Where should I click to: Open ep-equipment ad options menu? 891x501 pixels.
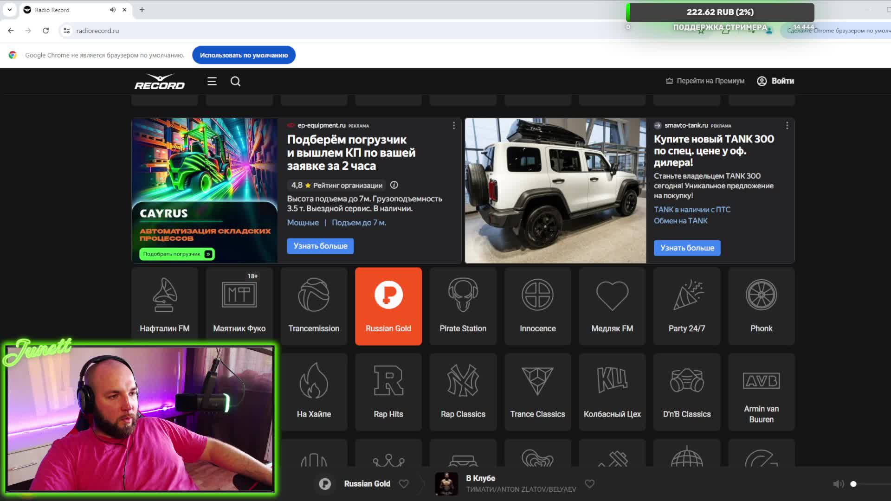pyautogui.click(x=454, y=126)
